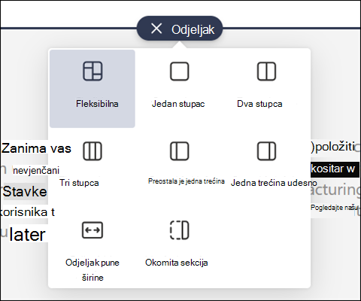Click the Jedna trećina udesno label
This screenshot has height=301, width=361.
coord(274,183)
